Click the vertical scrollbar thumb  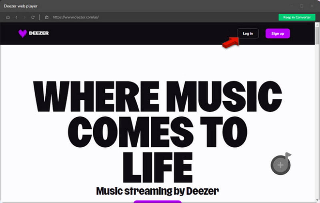[x=317, y=35]
